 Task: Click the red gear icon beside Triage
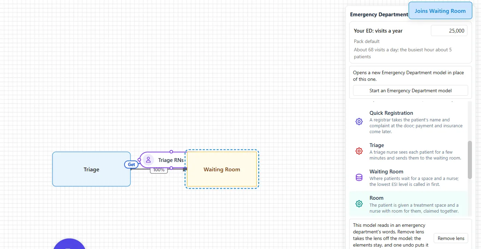click(x=359, y=151)
